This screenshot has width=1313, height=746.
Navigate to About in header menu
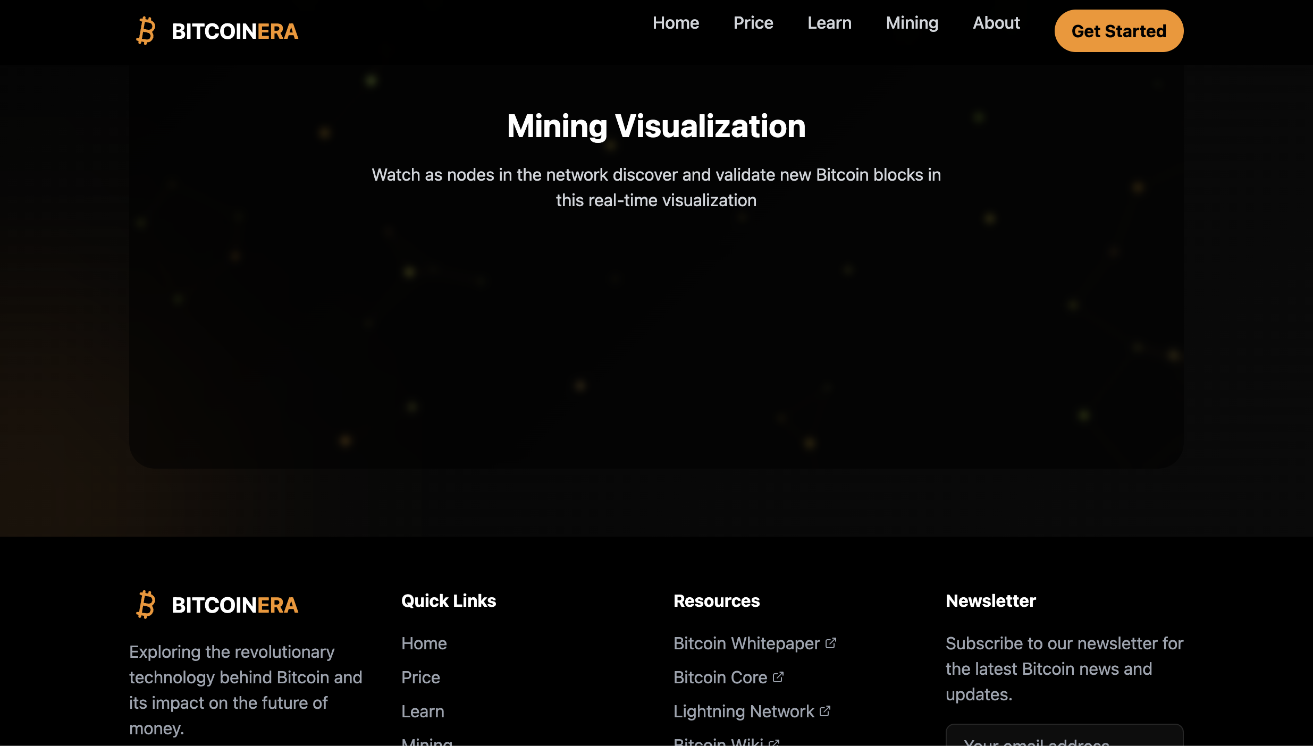pyautogui.click(x=996, y=23)
